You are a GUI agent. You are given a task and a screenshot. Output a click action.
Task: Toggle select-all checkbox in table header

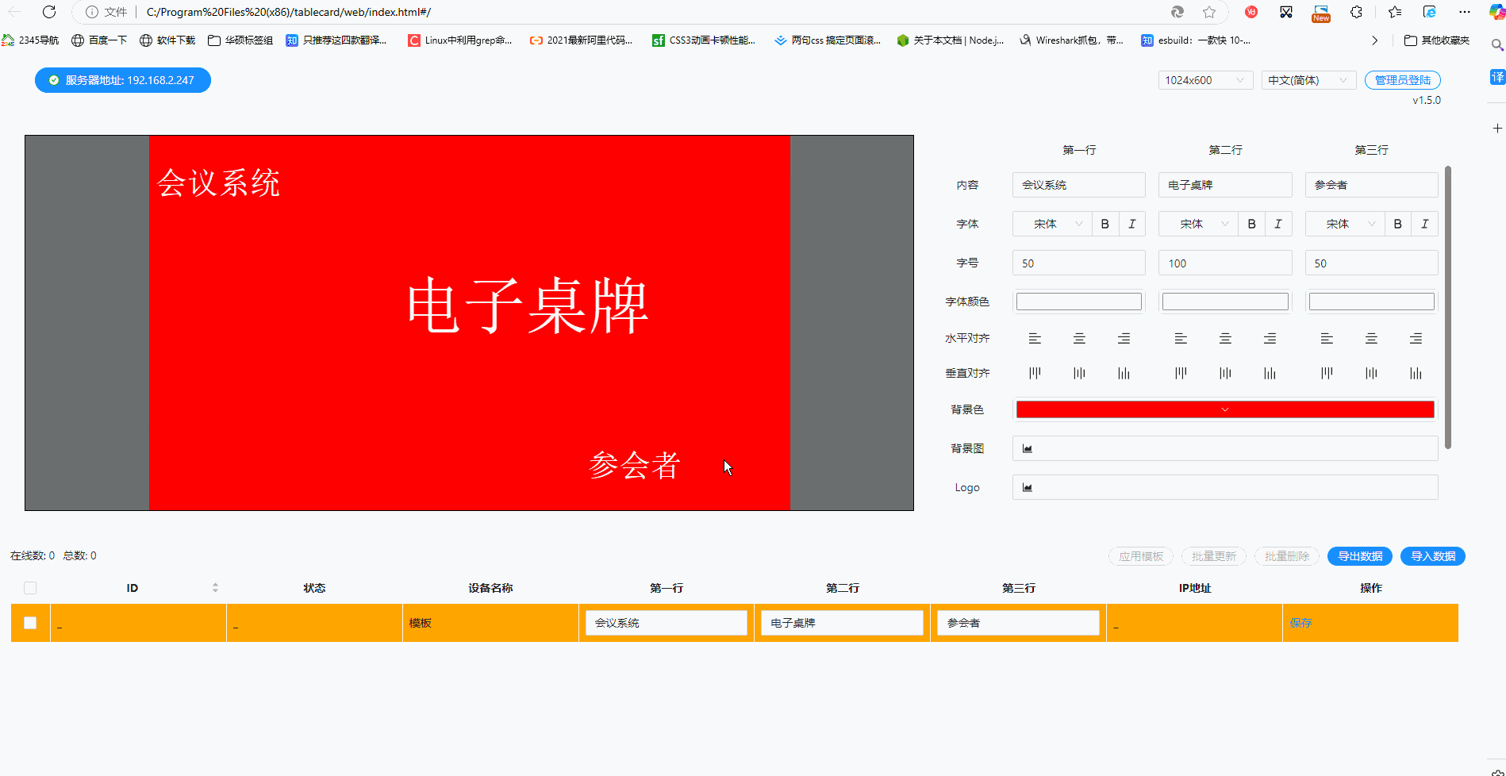(30, 588)
